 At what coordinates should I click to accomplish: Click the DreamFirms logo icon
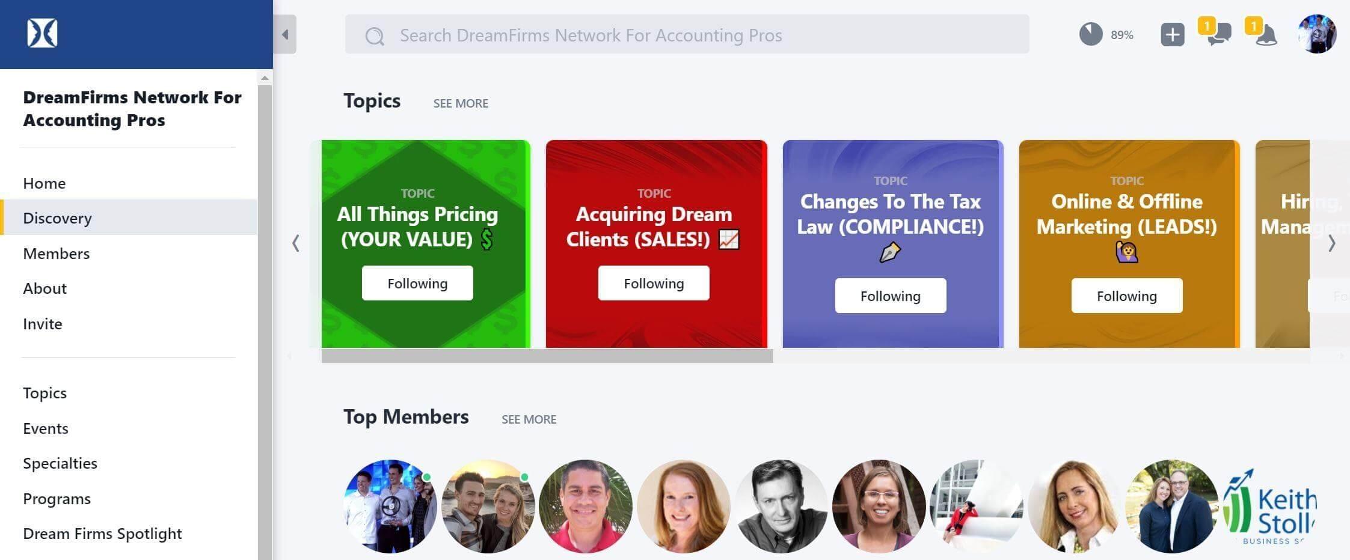(42, 33)
